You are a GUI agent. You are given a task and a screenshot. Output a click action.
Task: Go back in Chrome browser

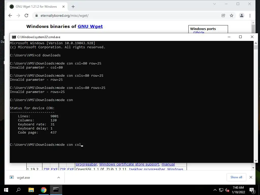coord(10,15)
